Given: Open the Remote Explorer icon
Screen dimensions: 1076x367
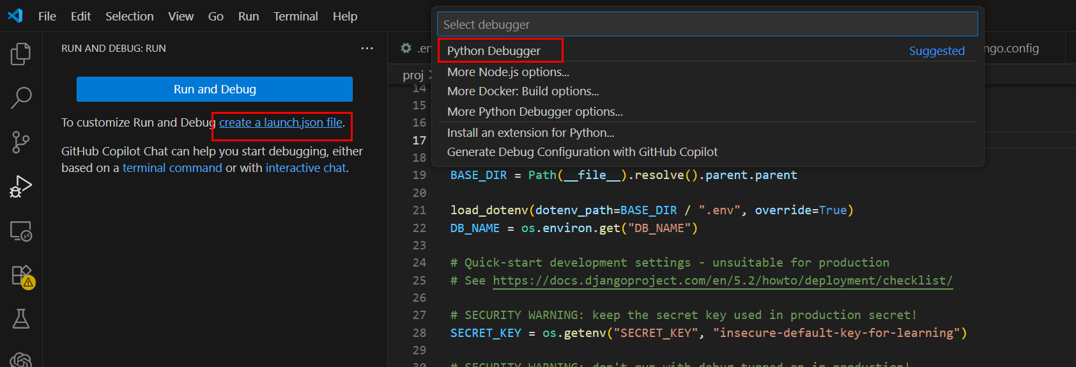Looking at the screenshot, I should [21, 231].
